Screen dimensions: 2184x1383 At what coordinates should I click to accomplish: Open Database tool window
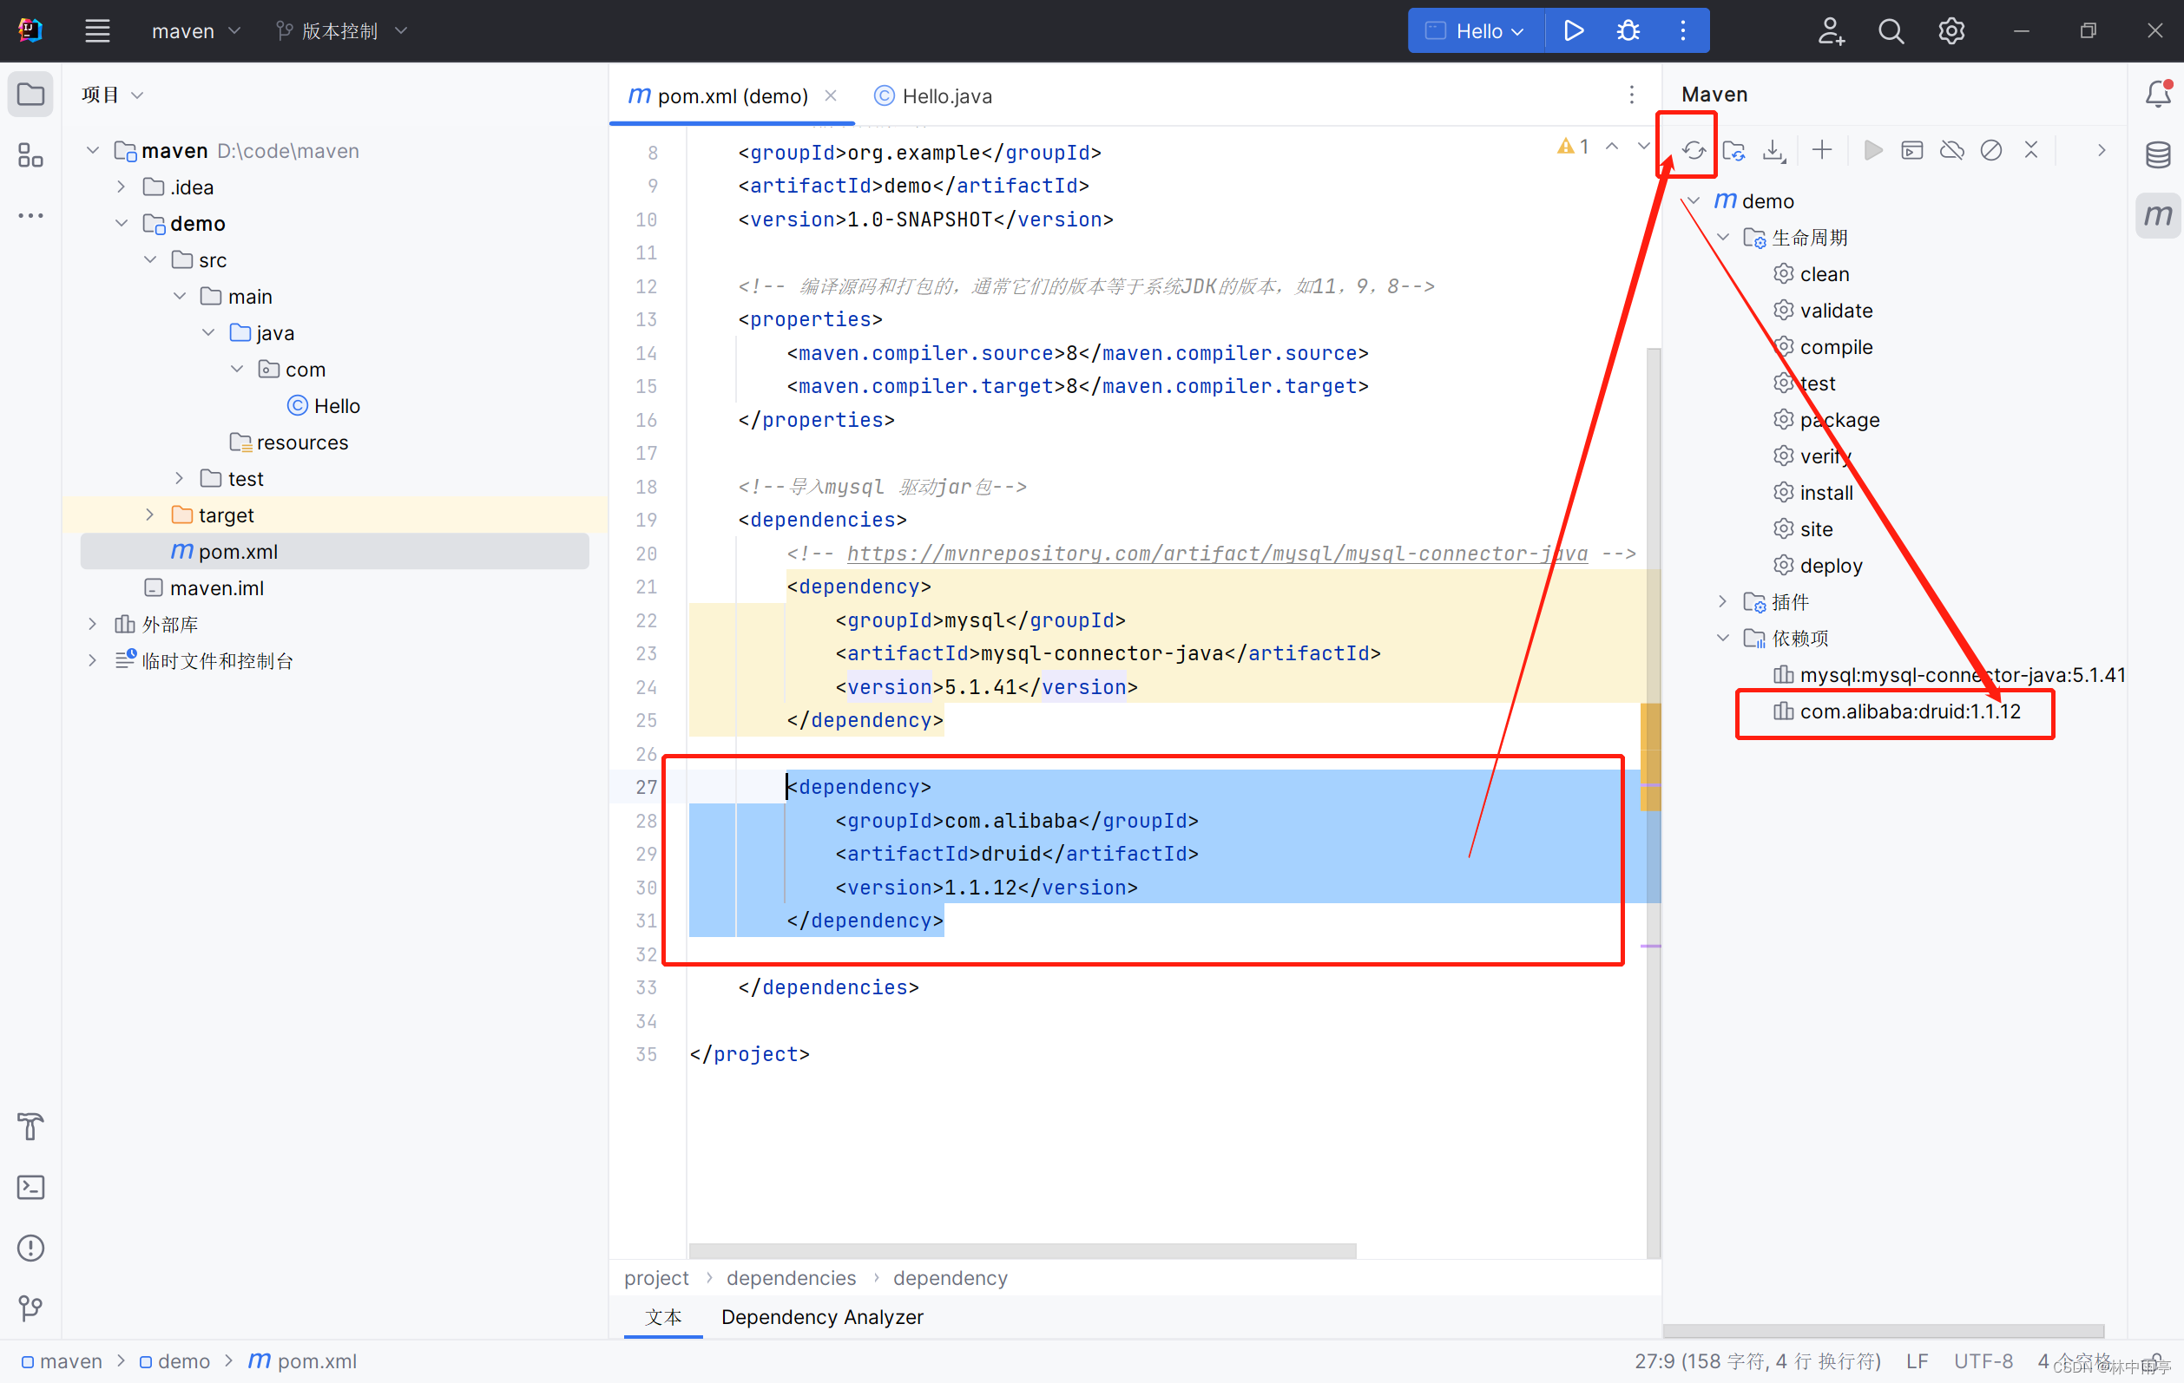[x=2158, y=155]
